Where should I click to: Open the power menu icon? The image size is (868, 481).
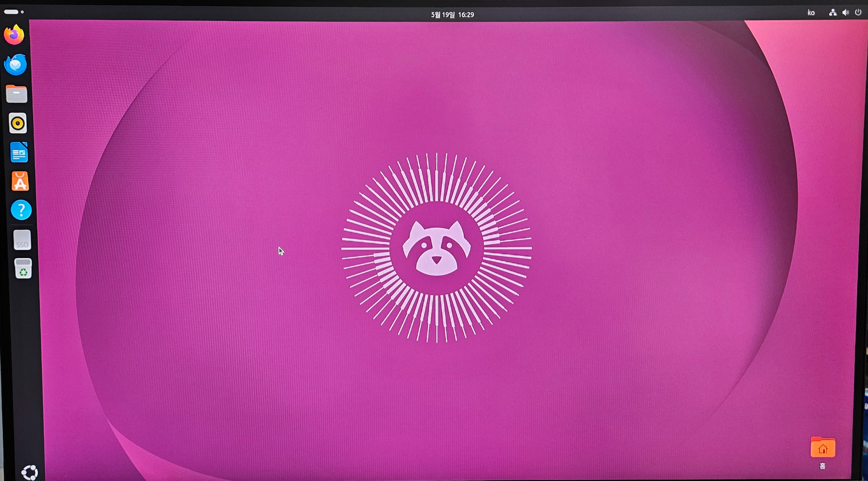(858, 12)
